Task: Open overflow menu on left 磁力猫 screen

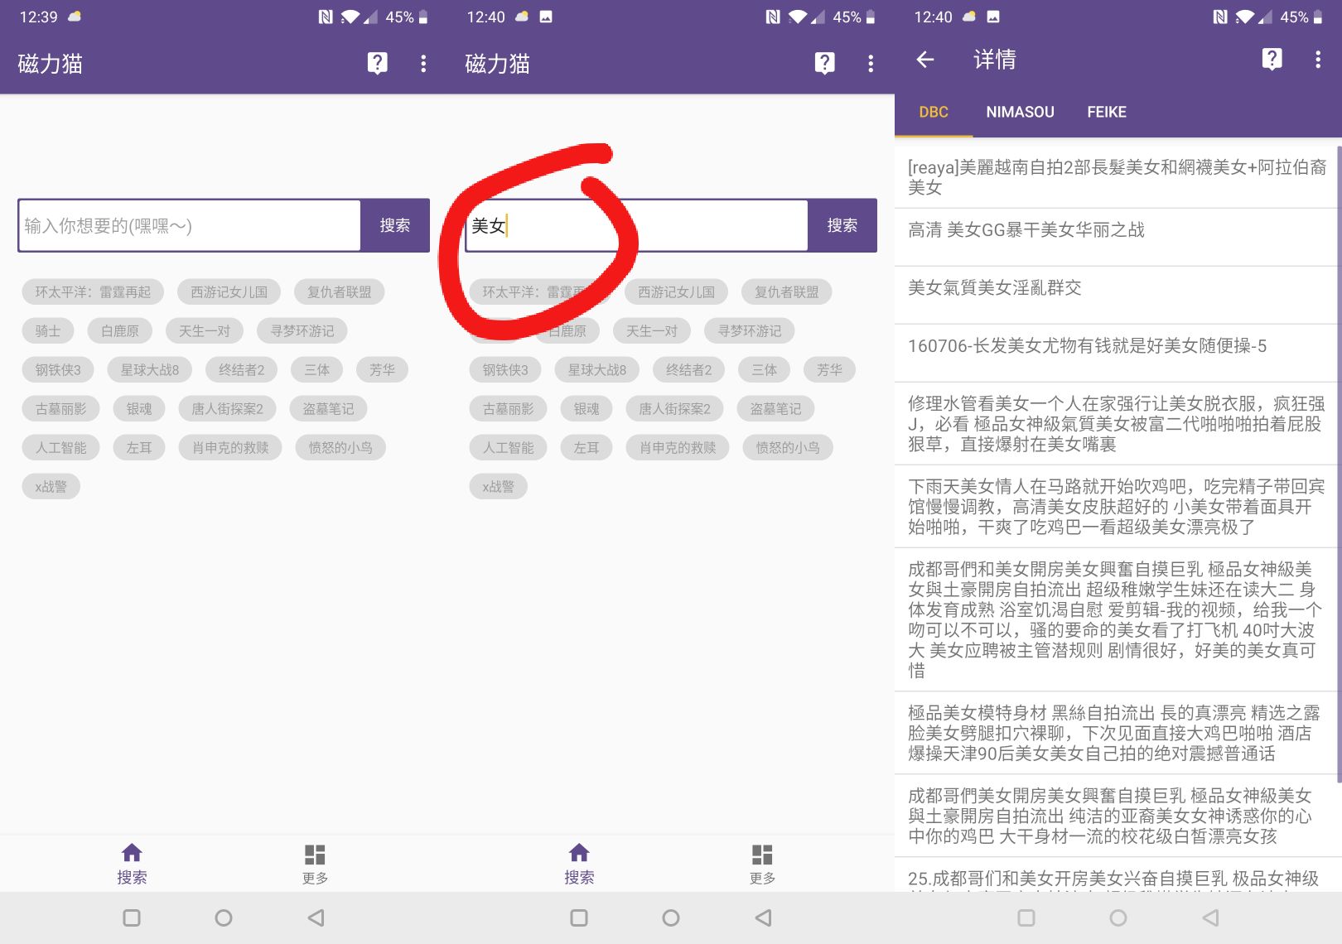Action: 423,63
